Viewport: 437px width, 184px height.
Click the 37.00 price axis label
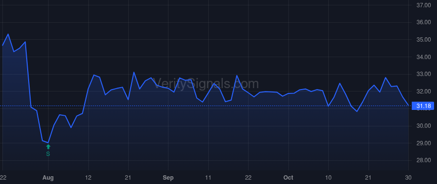coord(423,5)
